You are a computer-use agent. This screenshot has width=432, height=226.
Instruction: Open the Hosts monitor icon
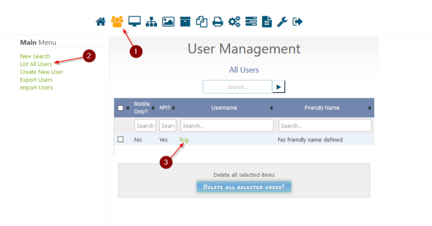click(134, 22)
